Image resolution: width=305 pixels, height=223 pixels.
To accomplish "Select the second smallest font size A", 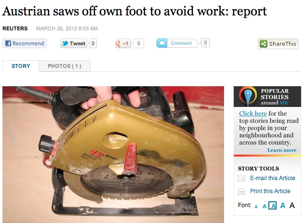I will (x=264, y=206).
